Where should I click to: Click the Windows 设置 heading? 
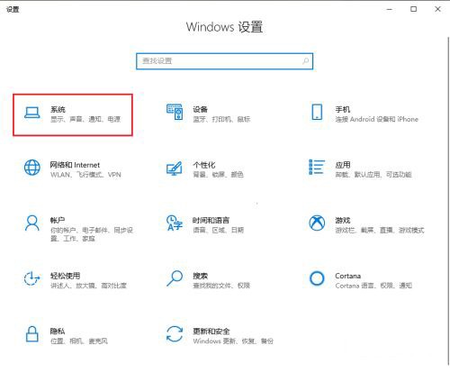224,27
